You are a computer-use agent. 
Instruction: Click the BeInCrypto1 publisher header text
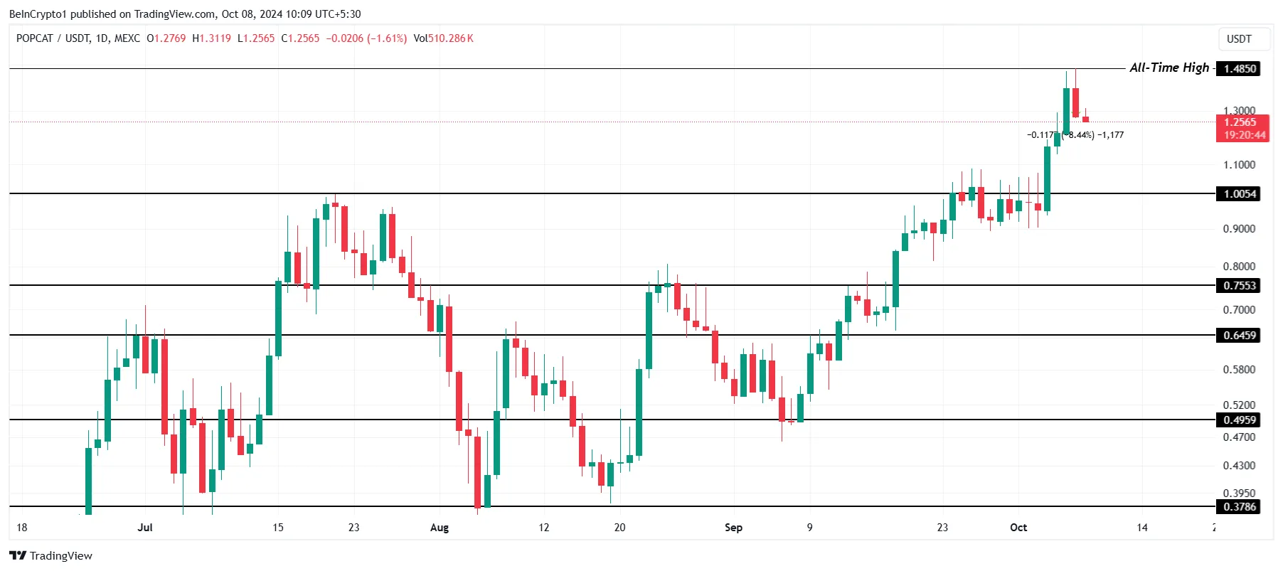pyautogui.click(x=38, y=14)
